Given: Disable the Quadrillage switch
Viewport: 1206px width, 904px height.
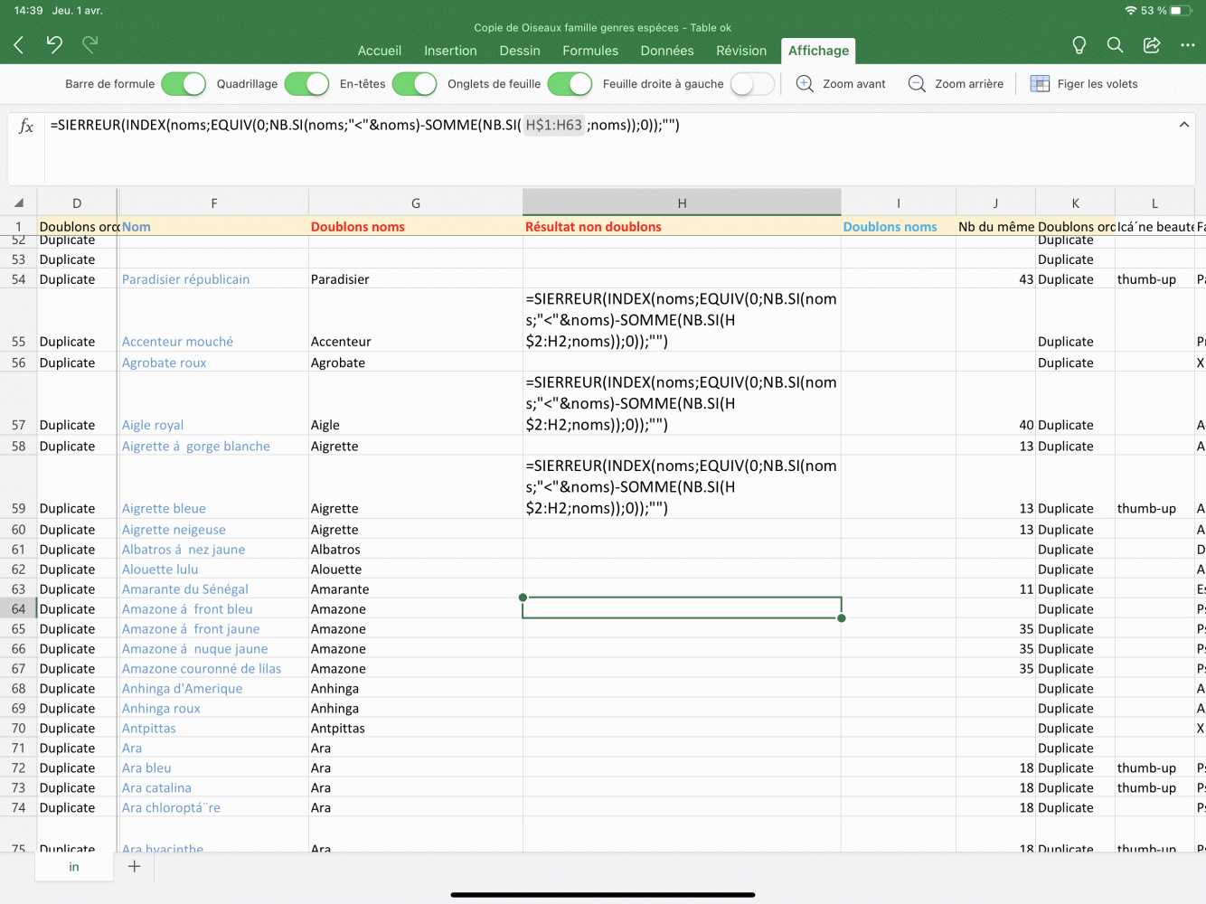Looking at the screenshot, I should pyautogui.click(x=306, y=84).
